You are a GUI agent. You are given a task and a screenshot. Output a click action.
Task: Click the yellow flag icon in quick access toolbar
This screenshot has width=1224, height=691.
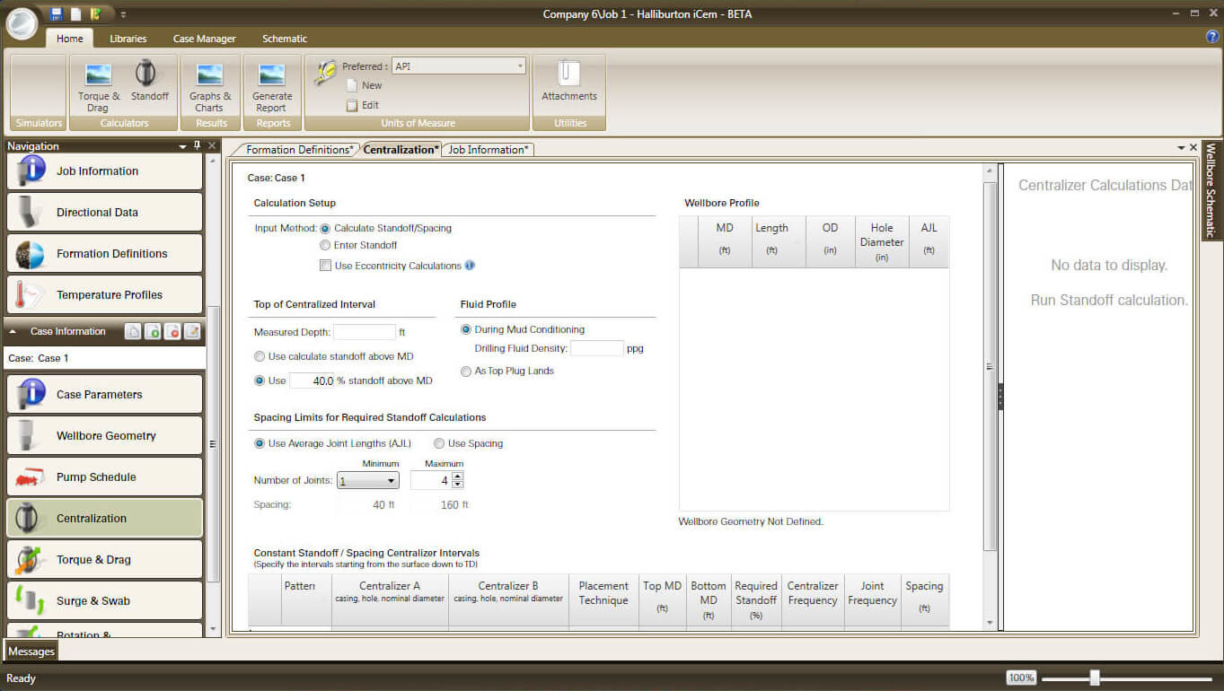95,13
